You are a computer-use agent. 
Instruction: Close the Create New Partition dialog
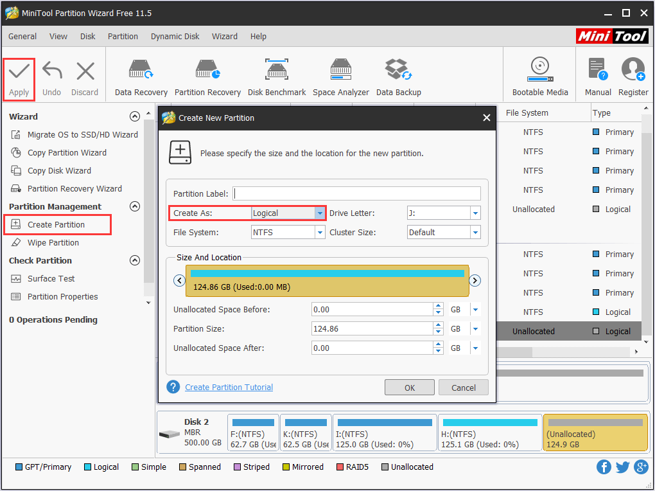coord(486,118)
